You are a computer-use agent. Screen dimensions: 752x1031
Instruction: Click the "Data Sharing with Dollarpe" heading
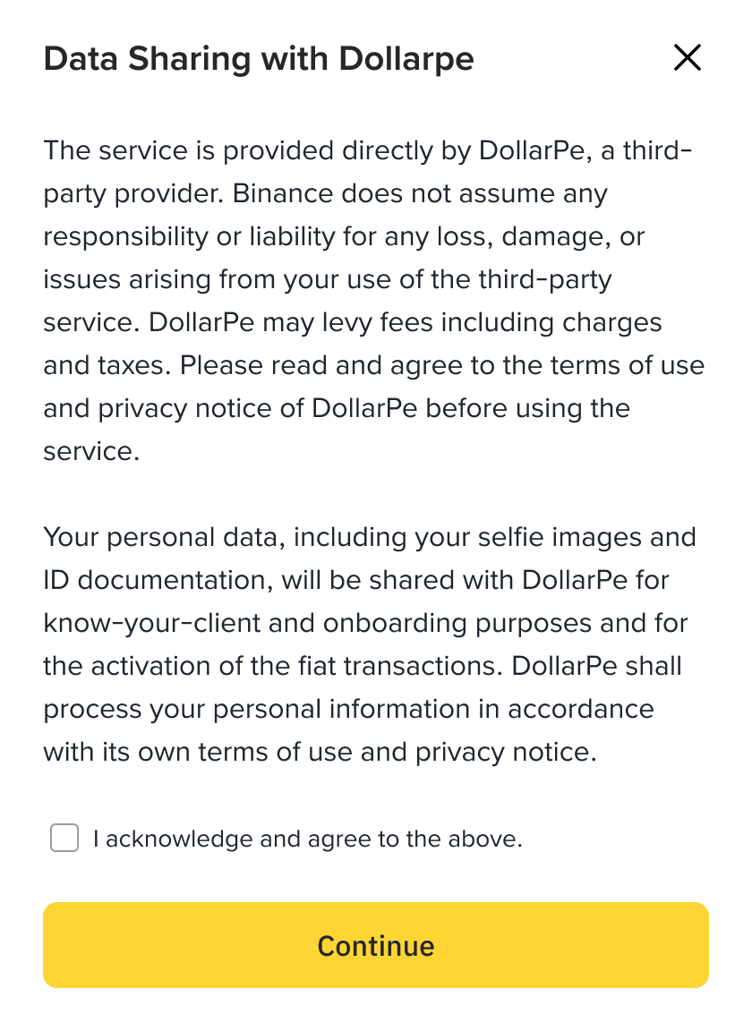point(259,59)
